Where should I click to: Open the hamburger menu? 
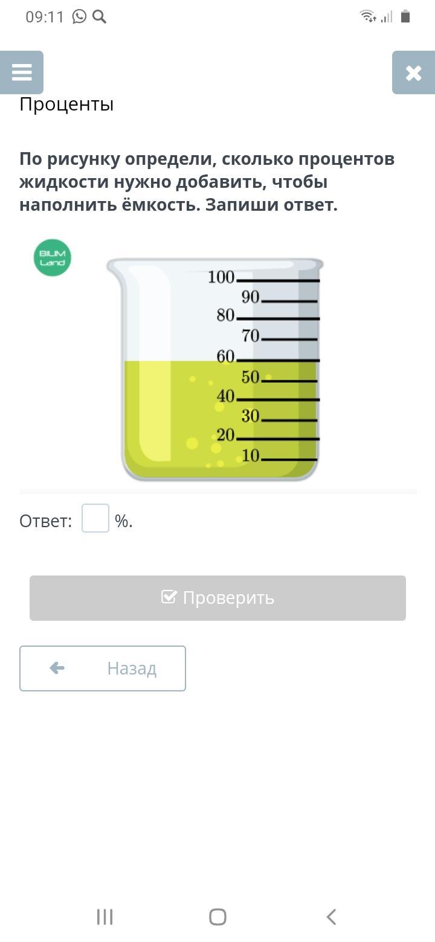[x=22, y=72]
